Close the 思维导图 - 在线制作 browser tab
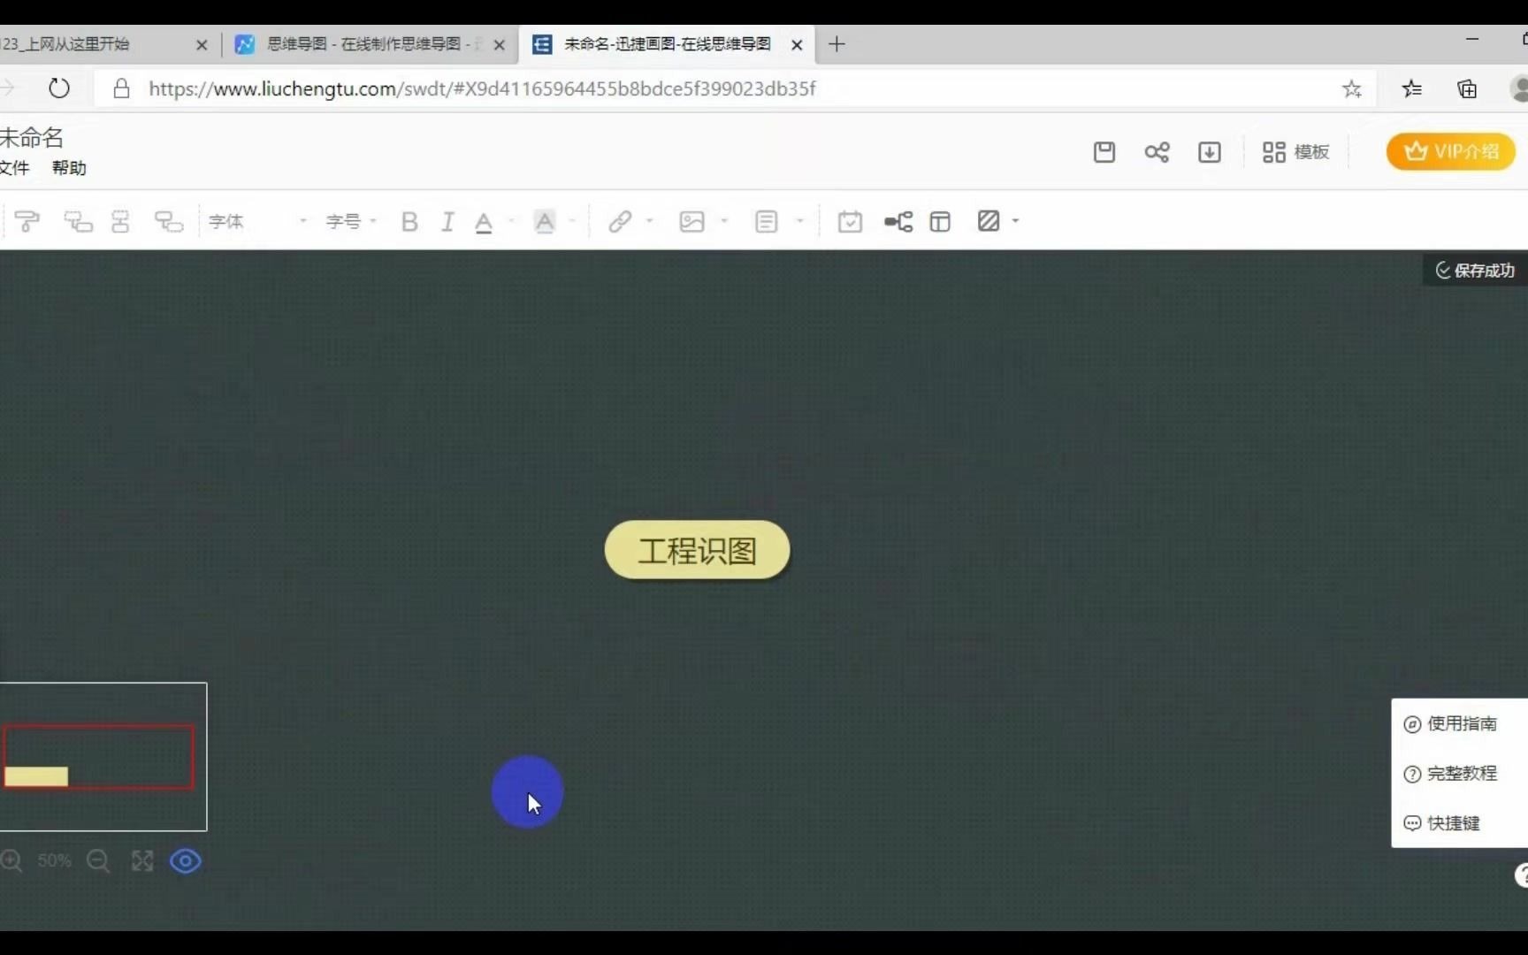 click(499, 44)
